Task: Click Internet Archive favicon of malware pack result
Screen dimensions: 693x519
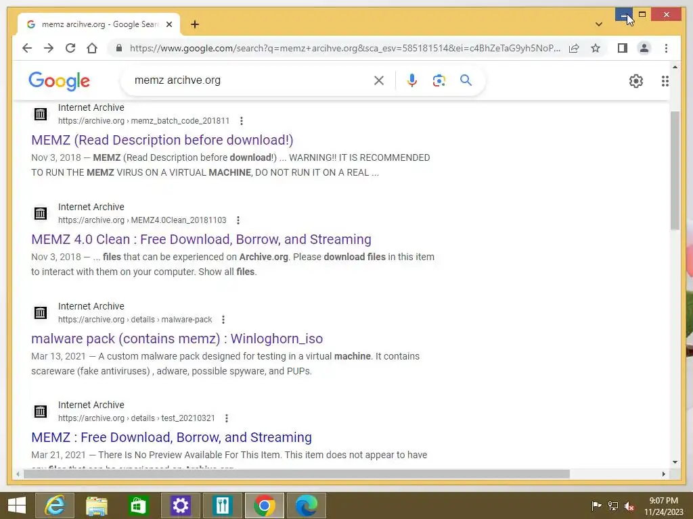Action: (x=40, y=313)
